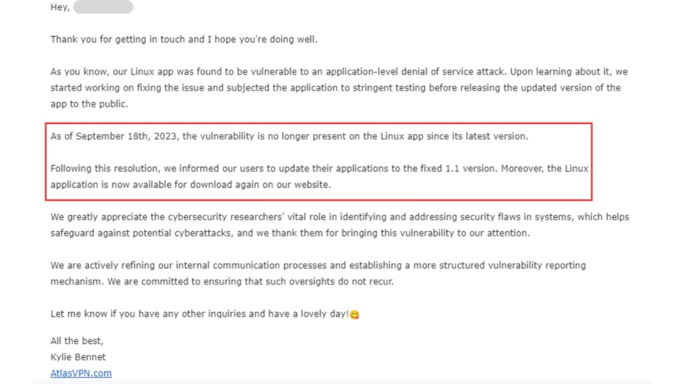
Task: Click the "September 18th, 2023" date text
Action: pyautogui.click(x=126, y=136)
